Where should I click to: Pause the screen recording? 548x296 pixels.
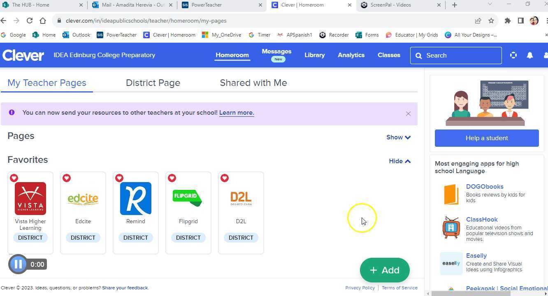[18, 264]
